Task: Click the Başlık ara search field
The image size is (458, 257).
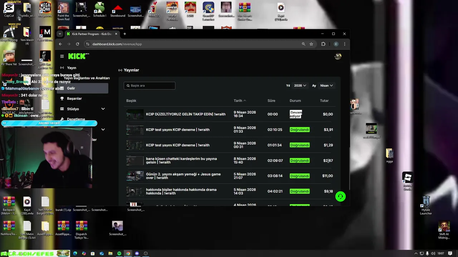Action: 150,86
